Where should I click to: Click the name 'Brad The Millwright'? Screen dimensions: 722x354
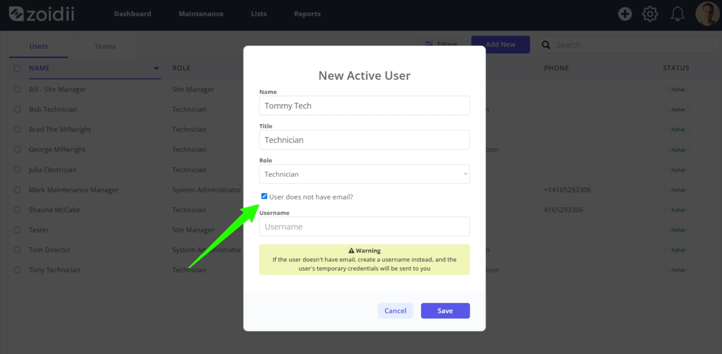[x=60, y=129]
